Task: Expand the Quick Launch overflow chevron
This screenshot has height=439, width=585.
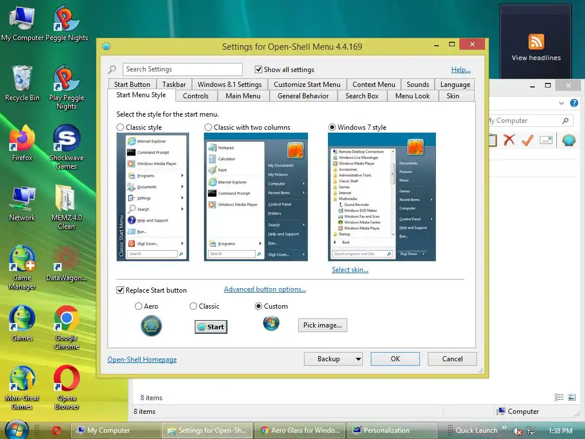Action: pyautogui.click(x=504, y=428)
